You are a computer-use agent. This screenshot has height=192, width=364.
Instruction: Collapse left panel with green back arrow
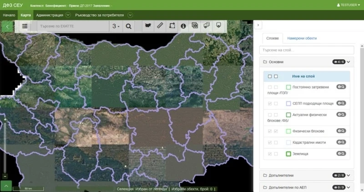7,26
